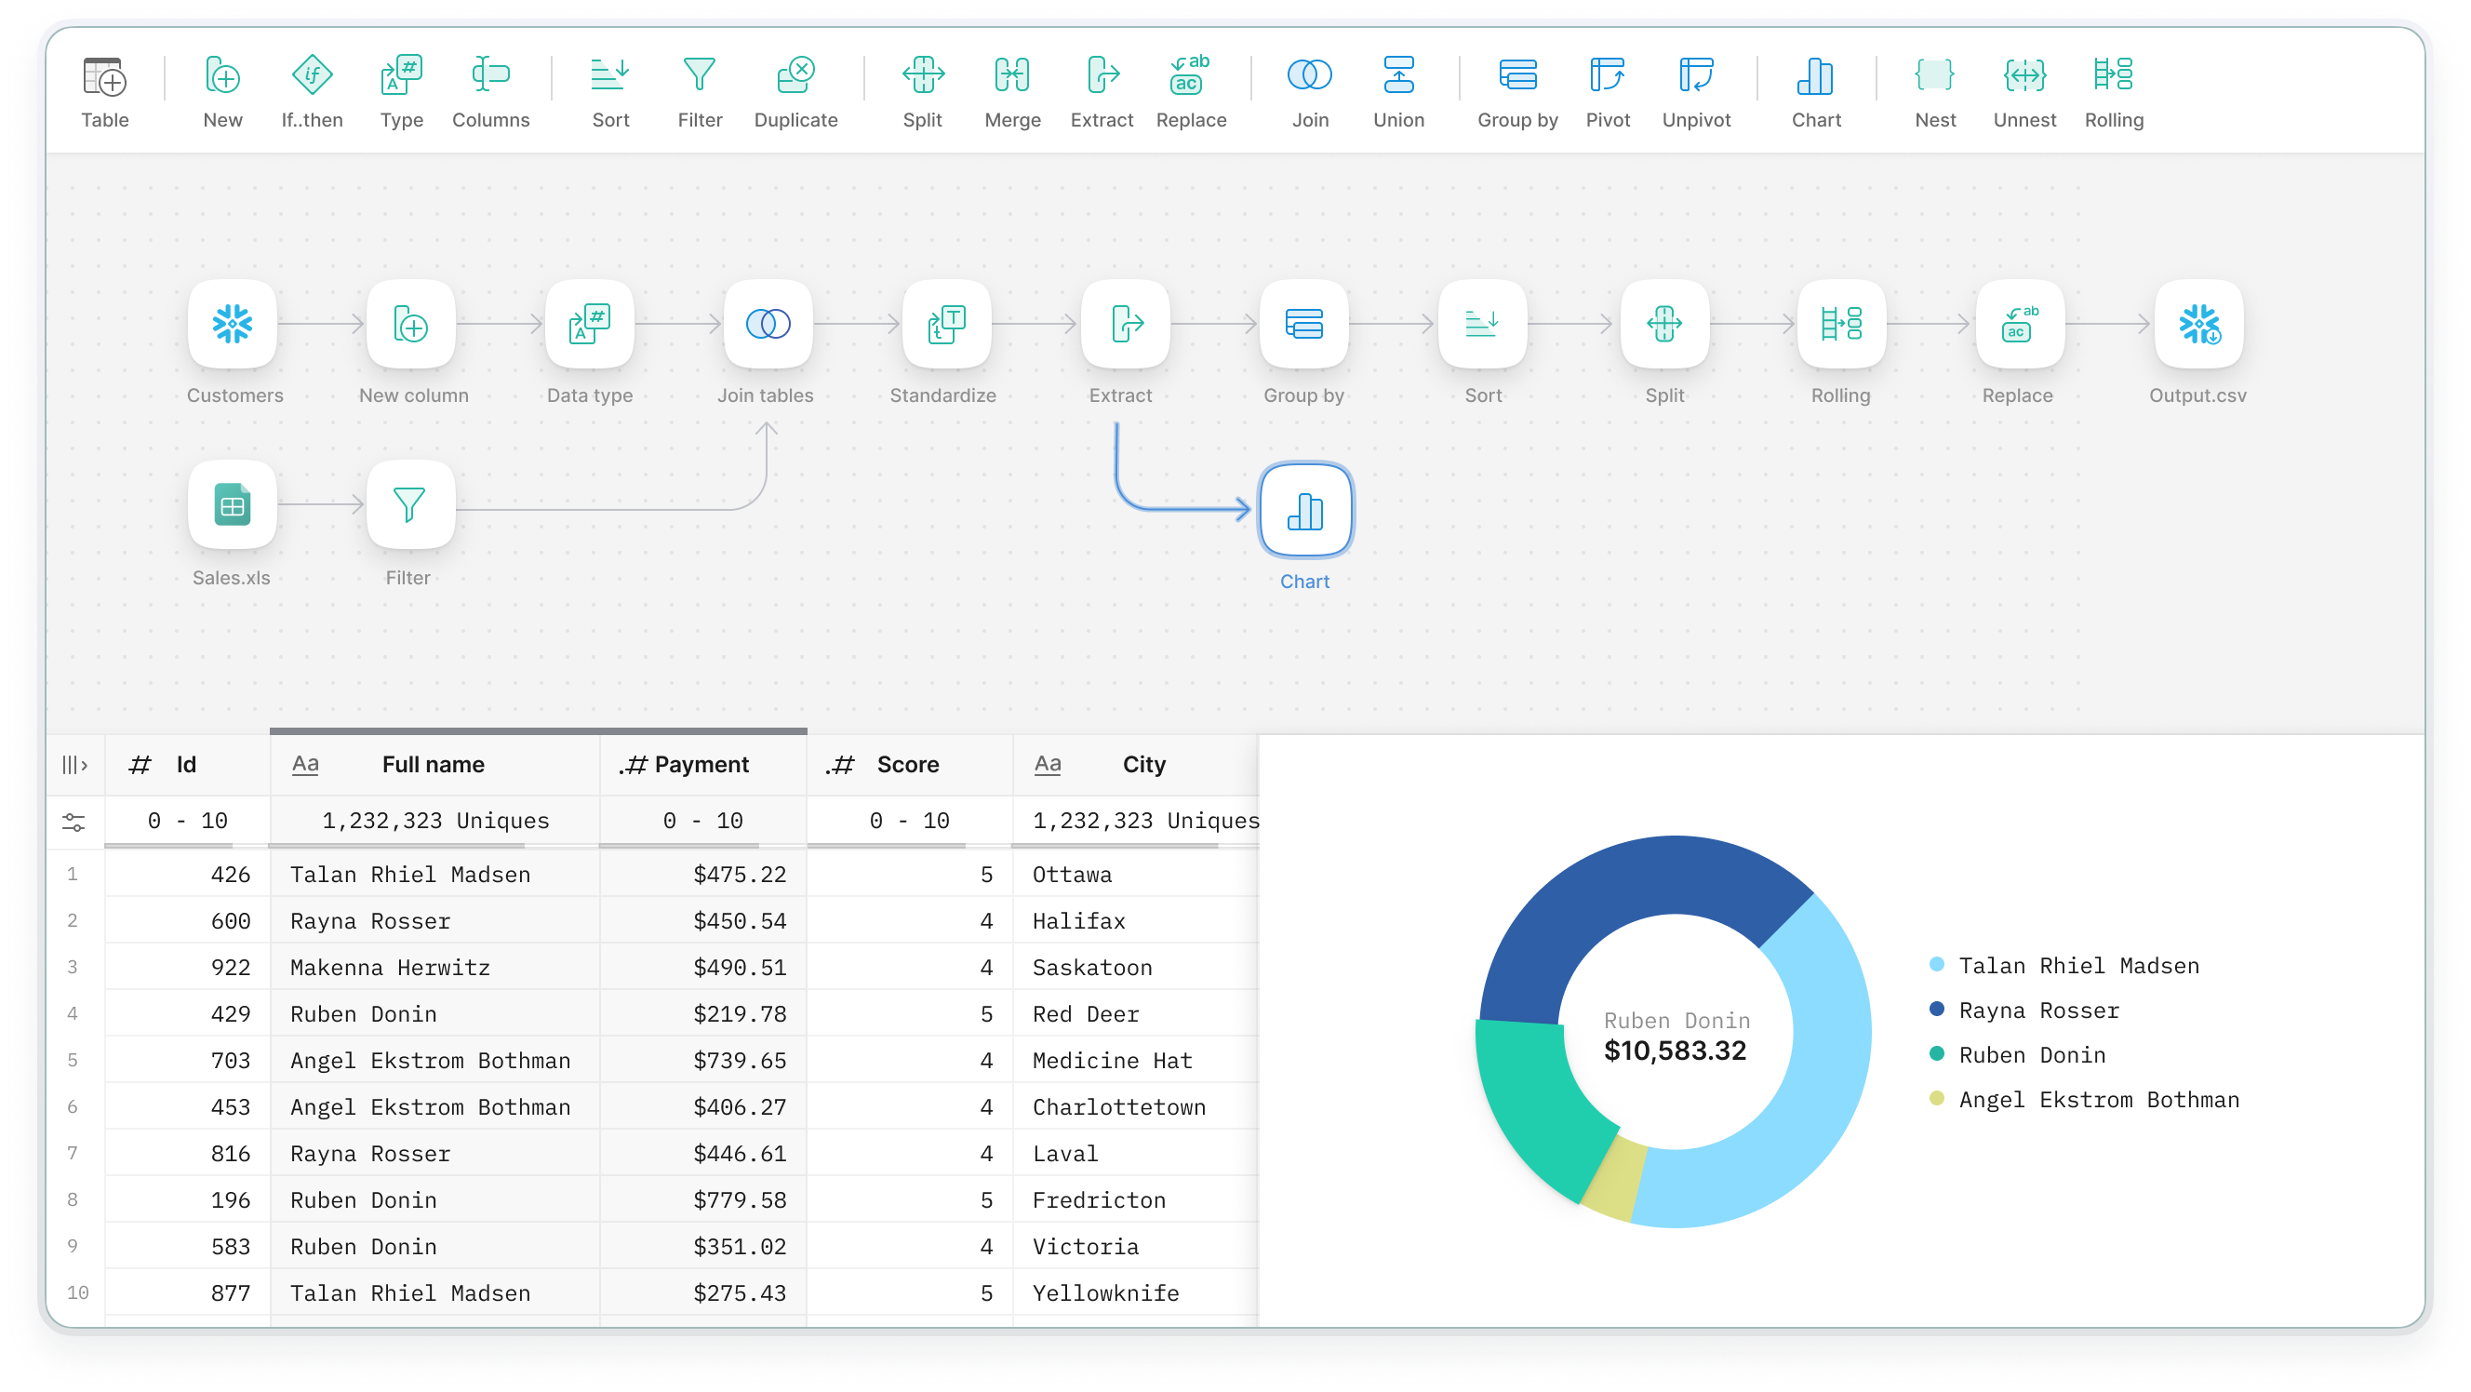The height and width of the screenshot is (1392, 2471).
Task: Select the Sales.xls source node
Action: (x=233, y=504)
